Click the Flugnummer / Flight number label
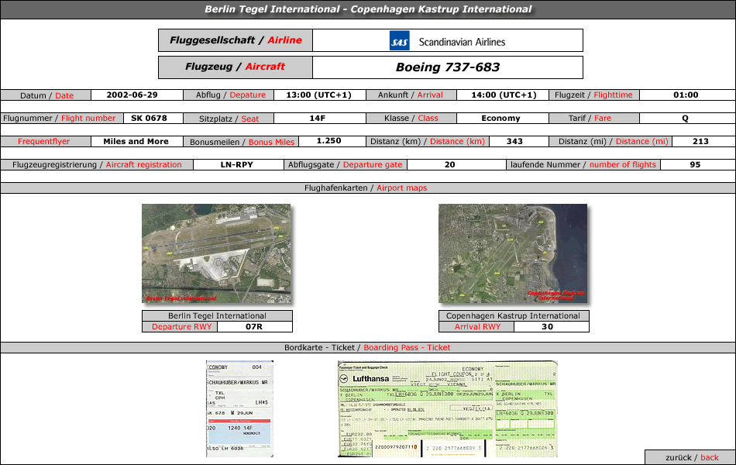Viewport: 736px width, 465px height. (59, 119)
